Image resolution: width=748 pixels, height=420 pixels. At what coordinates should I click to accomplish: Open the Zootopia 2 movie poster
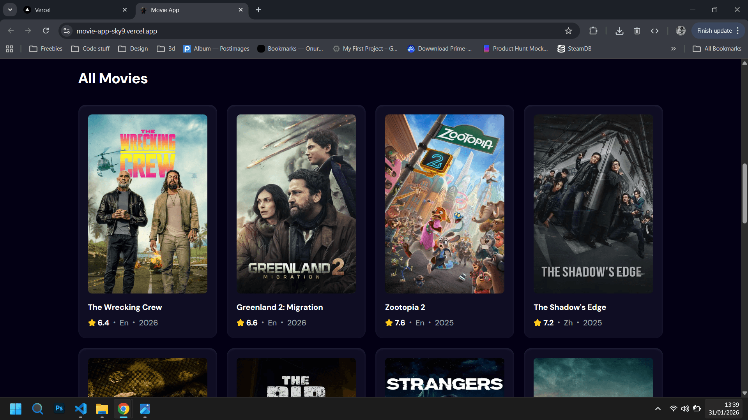(444, 204)
